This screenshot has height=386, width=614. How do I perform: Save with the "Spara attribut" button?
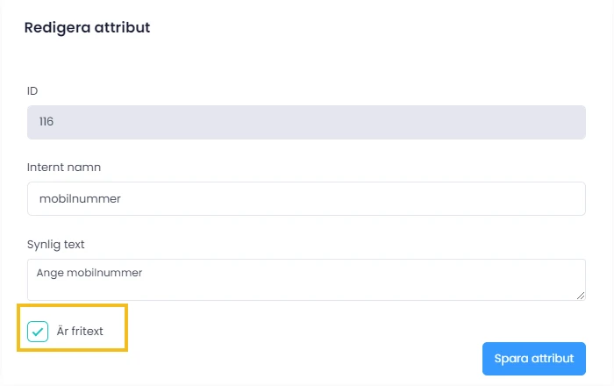pos(533,358)
